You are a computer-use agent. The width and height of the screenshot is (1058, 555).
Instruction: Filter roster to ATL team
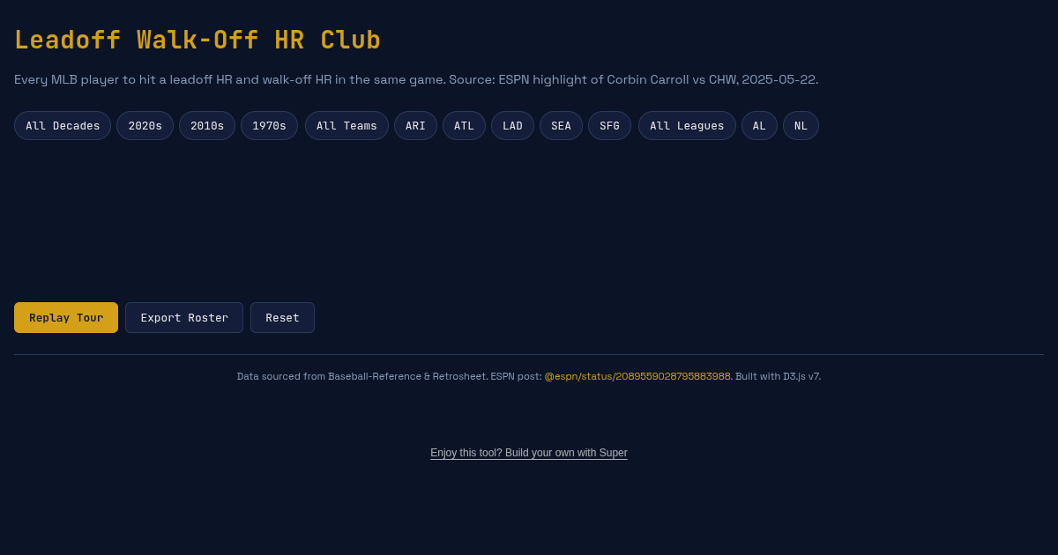(464, 126)
